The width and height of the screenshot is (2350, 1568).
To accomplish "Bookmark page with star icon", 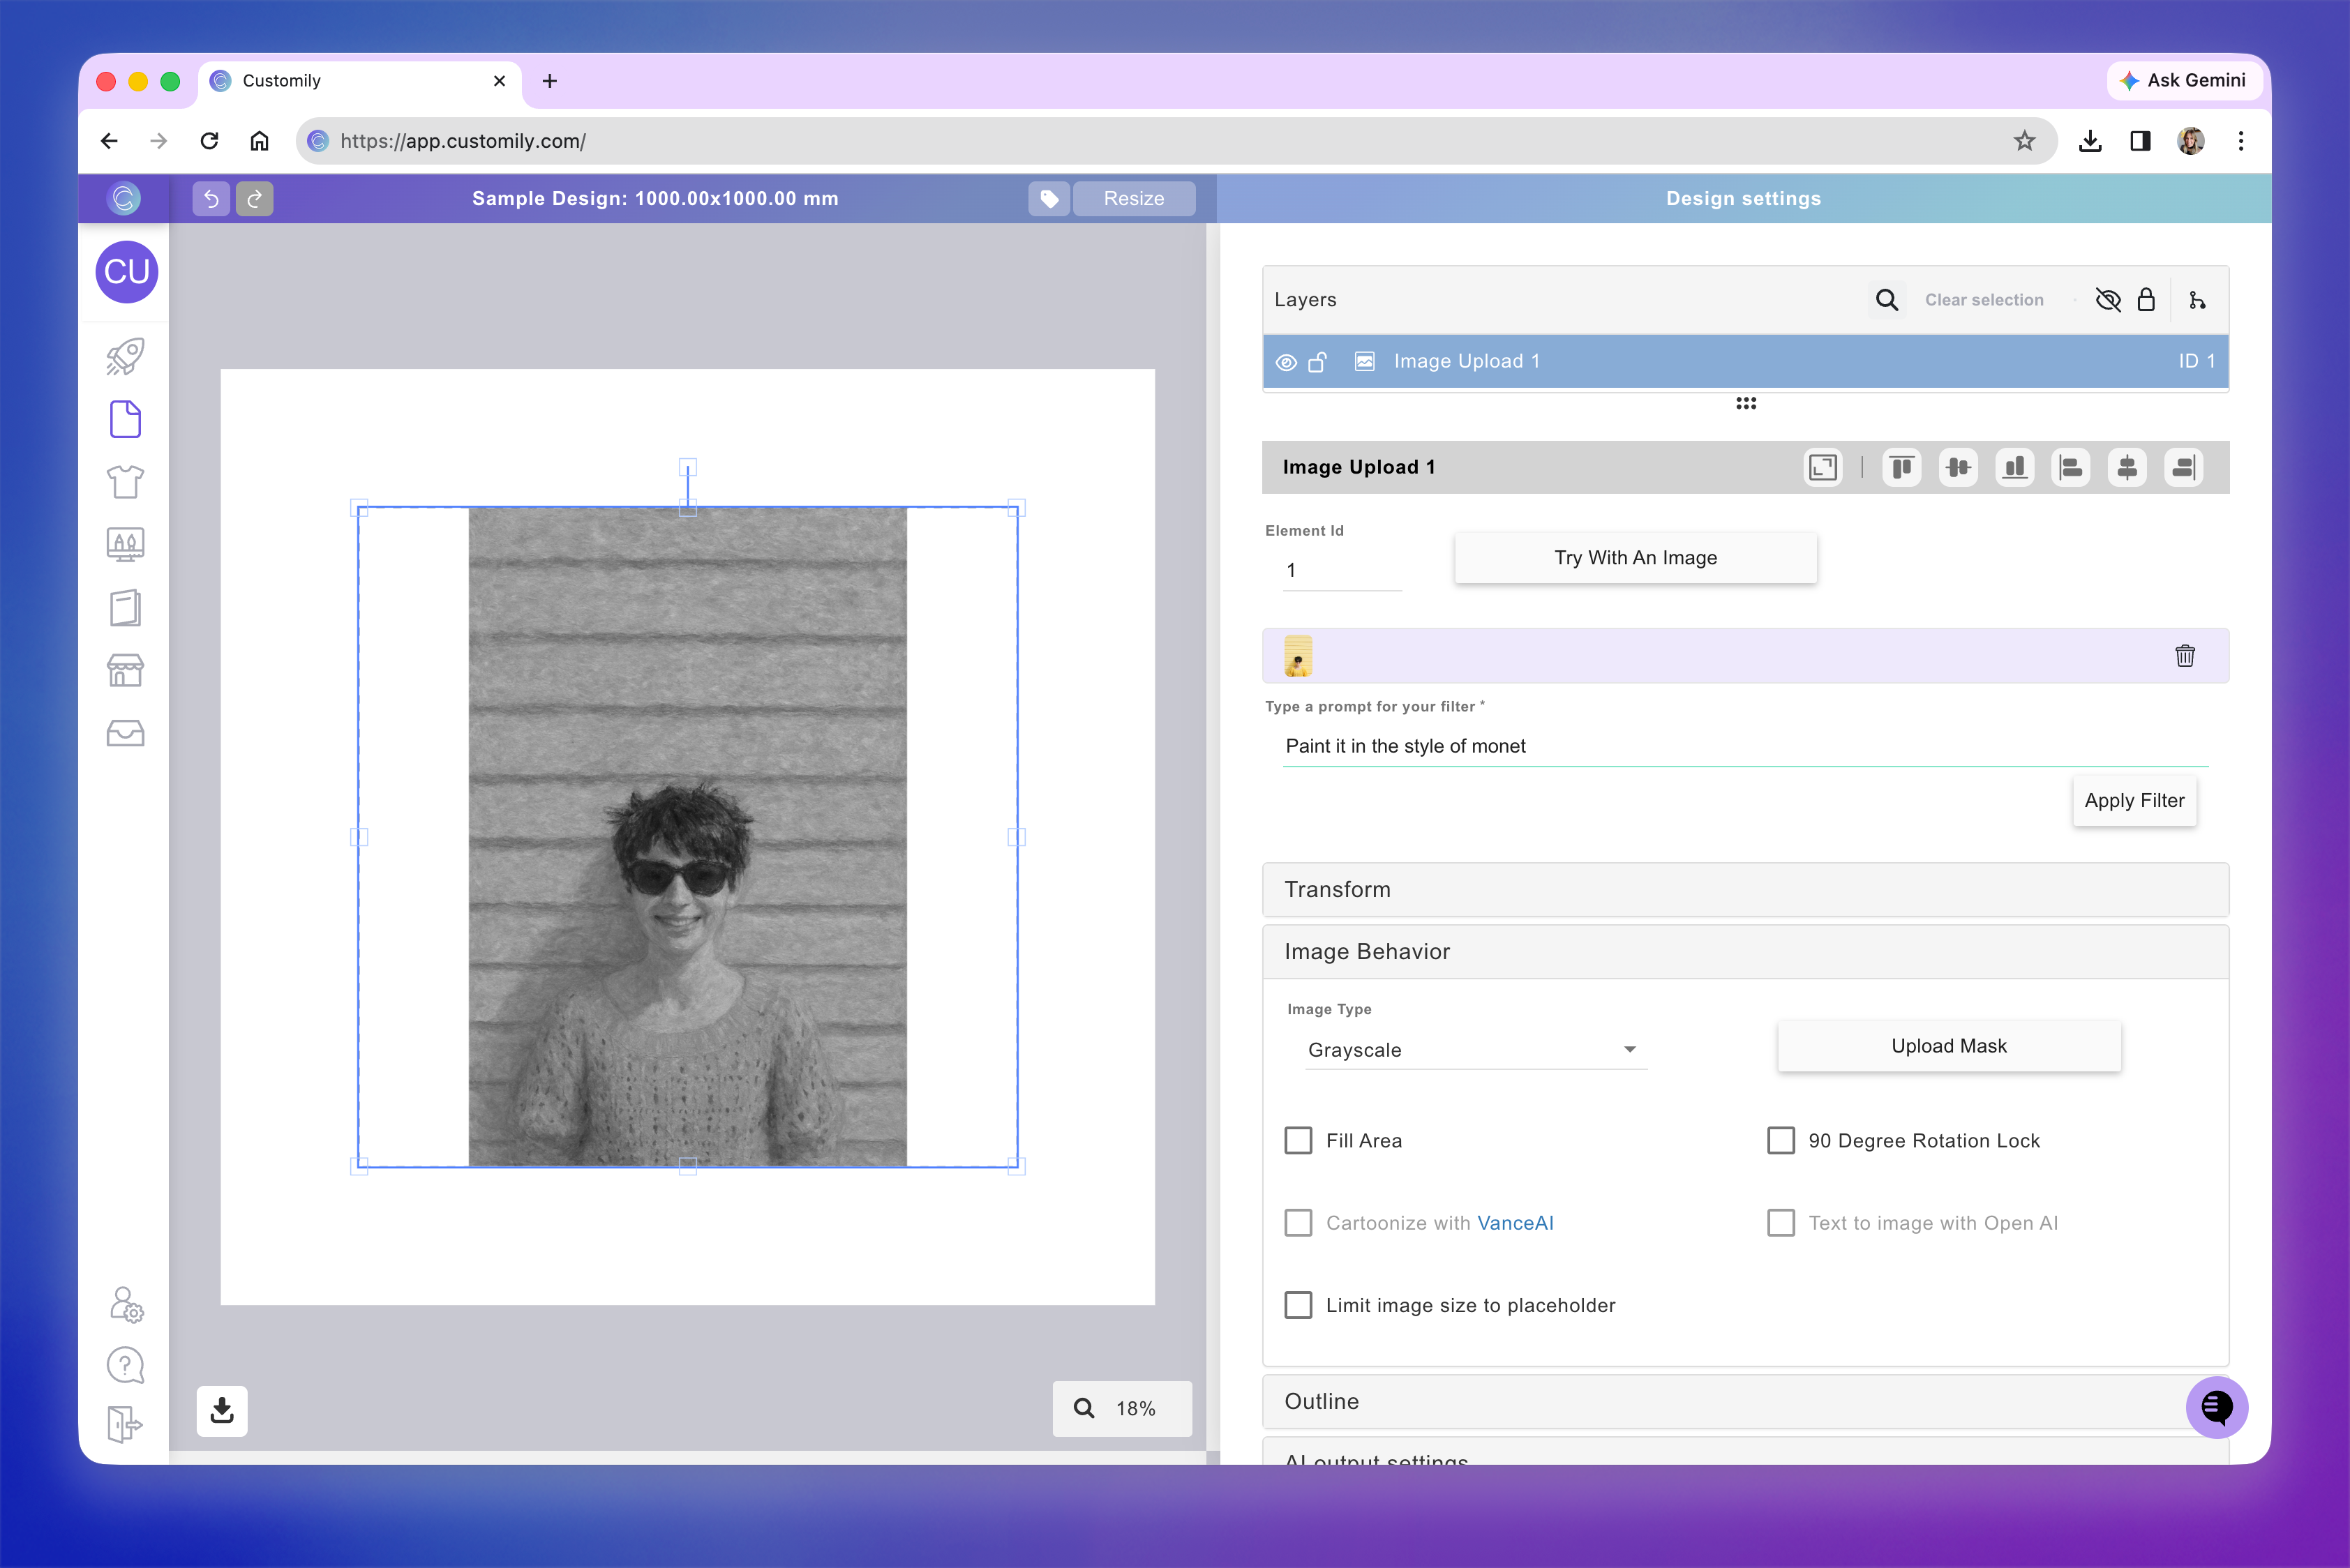I will [x=2024, y=141].
